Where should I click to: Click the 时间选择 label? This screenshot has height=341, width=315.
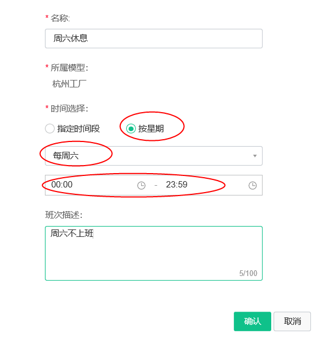pos(69,109)
